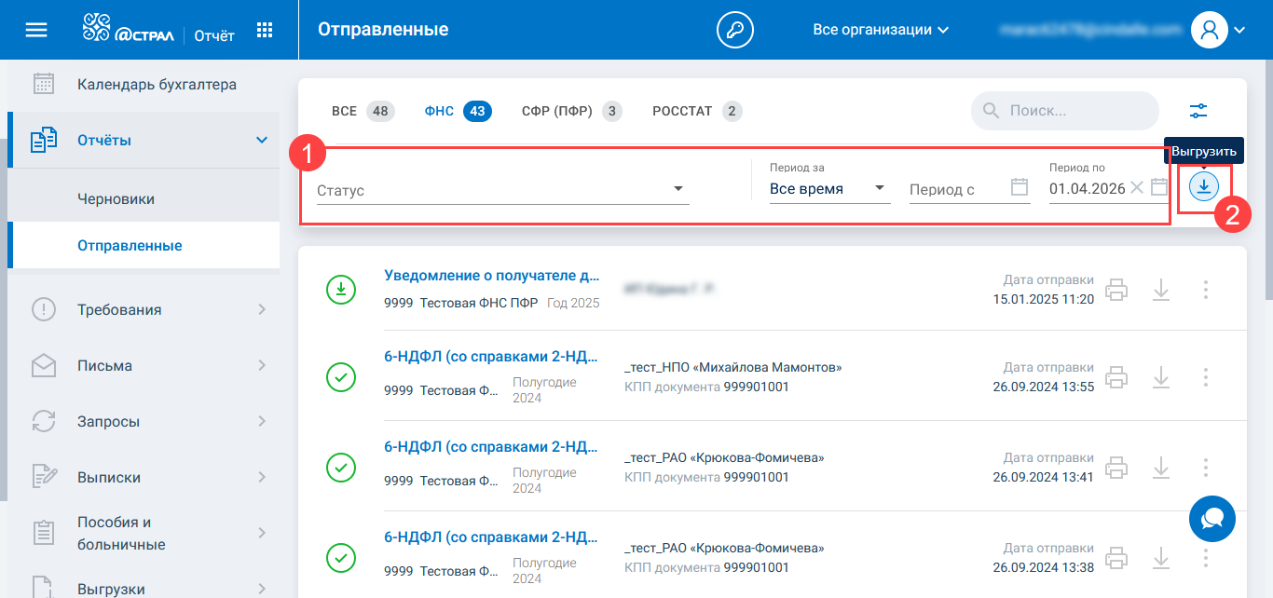
Task: Collapse the Отчёты sidebar section
Action: point(261,140)
